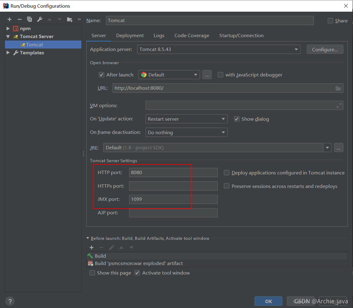Check Show this page option
Screen dimensions: 353x308
[x=92, y=273]
